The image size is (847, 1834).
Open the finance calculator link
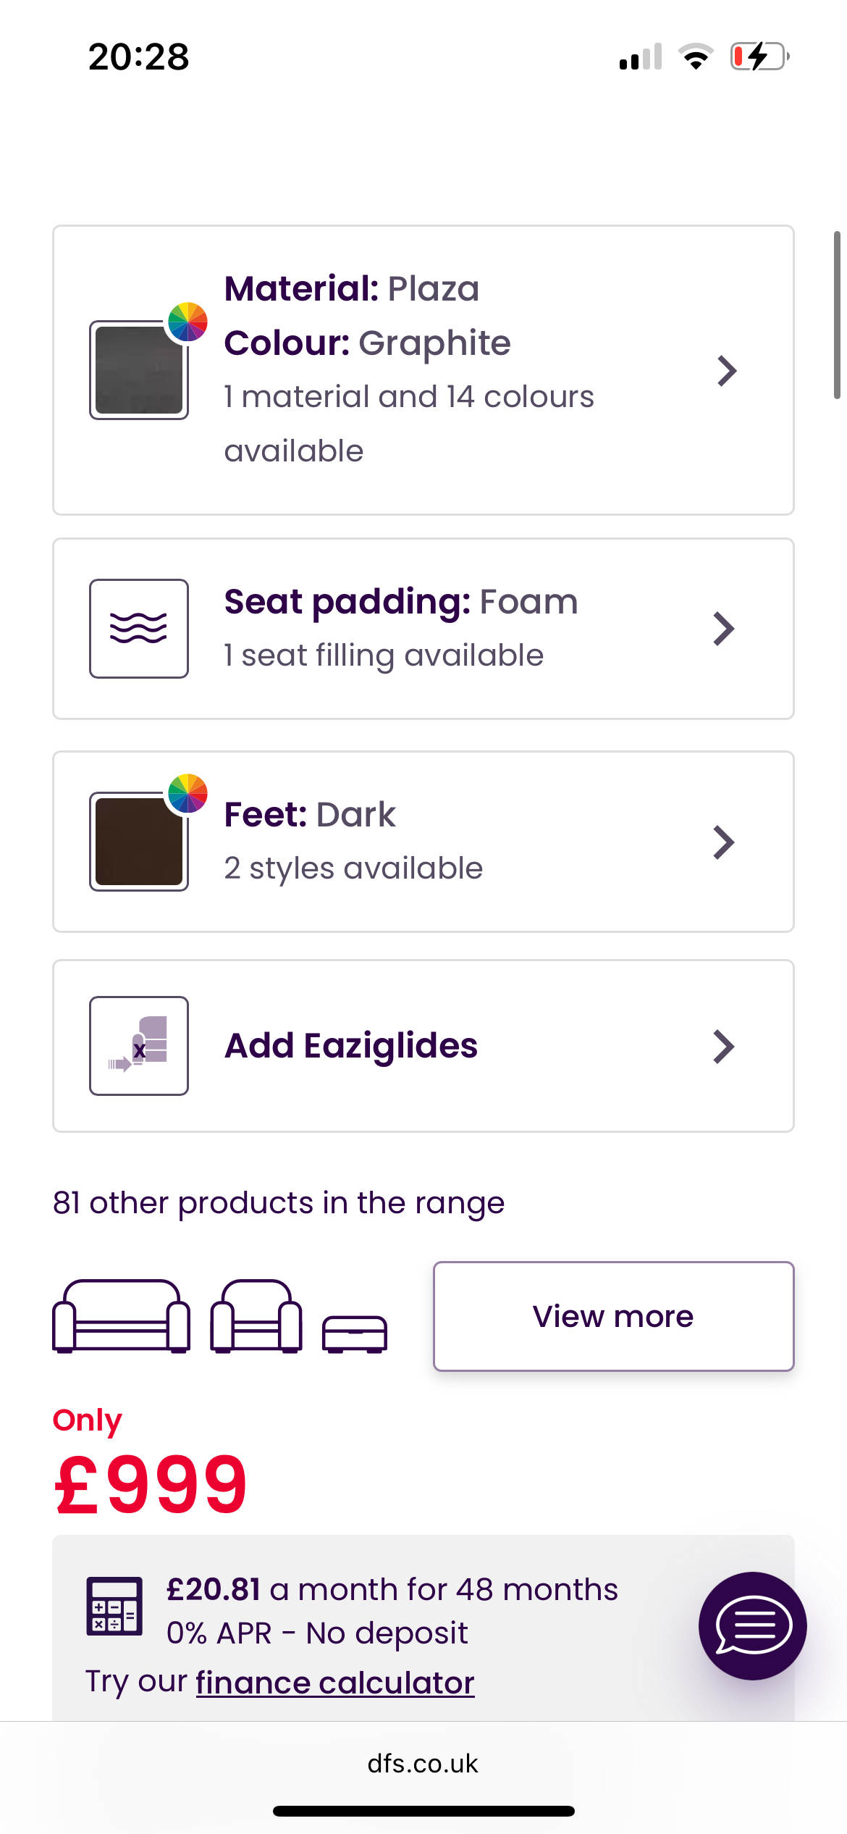[x=335, y=1683]
